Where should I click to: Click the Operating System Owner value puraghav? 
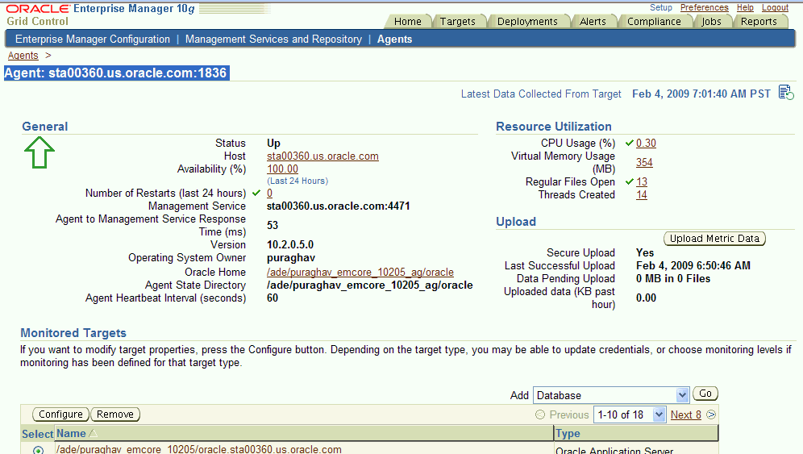point(291,258)
